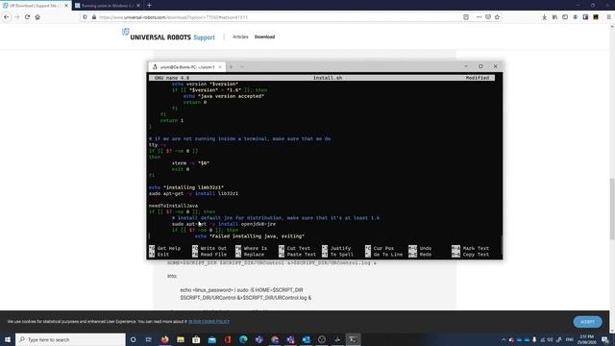Show hidden system tray icons

click(x=504, y=339)
